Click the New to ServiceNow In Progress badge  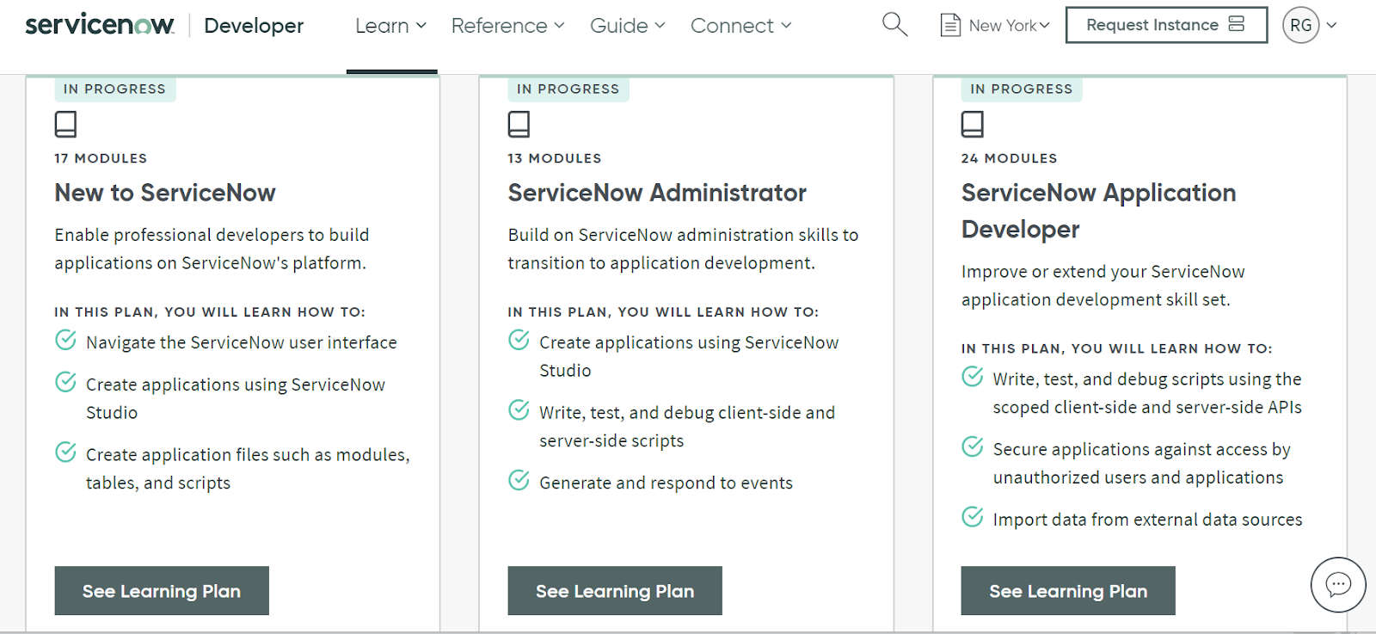click(x=114, y=89)
